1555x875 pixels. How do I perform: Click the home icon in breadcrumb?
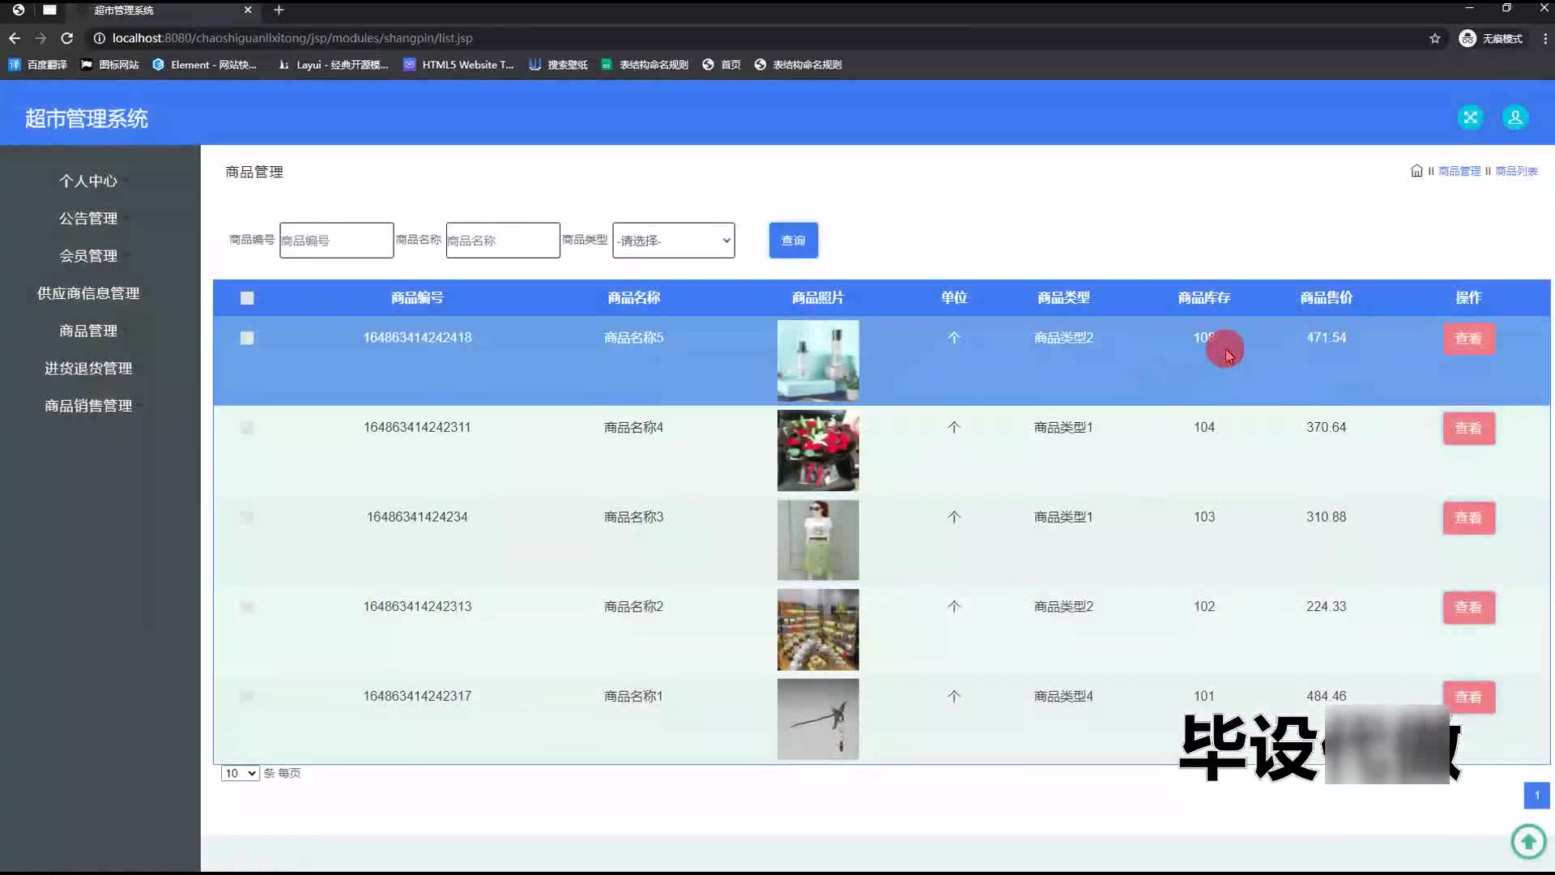[x=1417, y=171]
